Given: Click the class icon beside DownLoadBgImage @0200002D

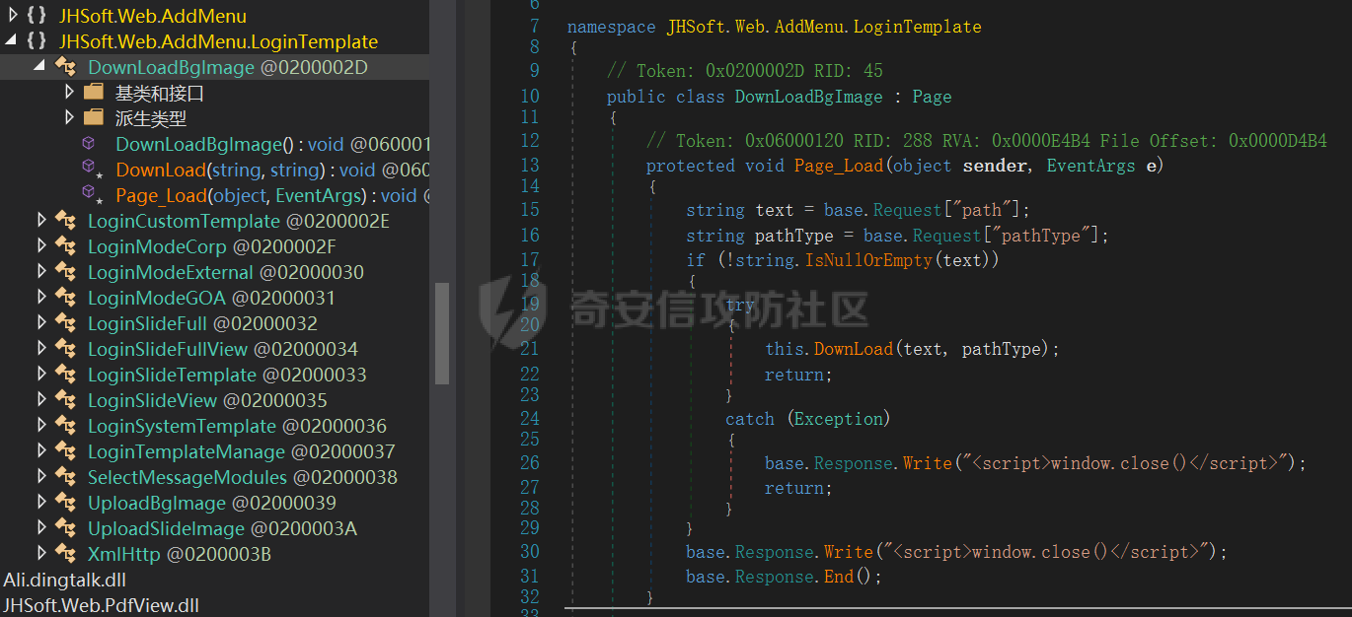Looking at the screenshot, I should pos(66,67).
